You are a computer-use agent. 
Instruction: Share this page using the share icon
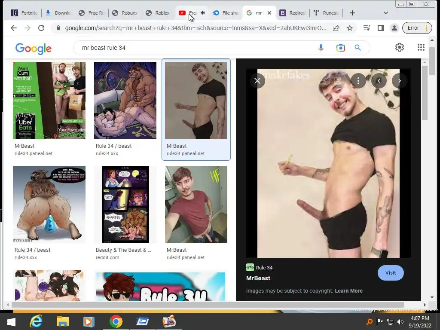(x=336, y=28)
